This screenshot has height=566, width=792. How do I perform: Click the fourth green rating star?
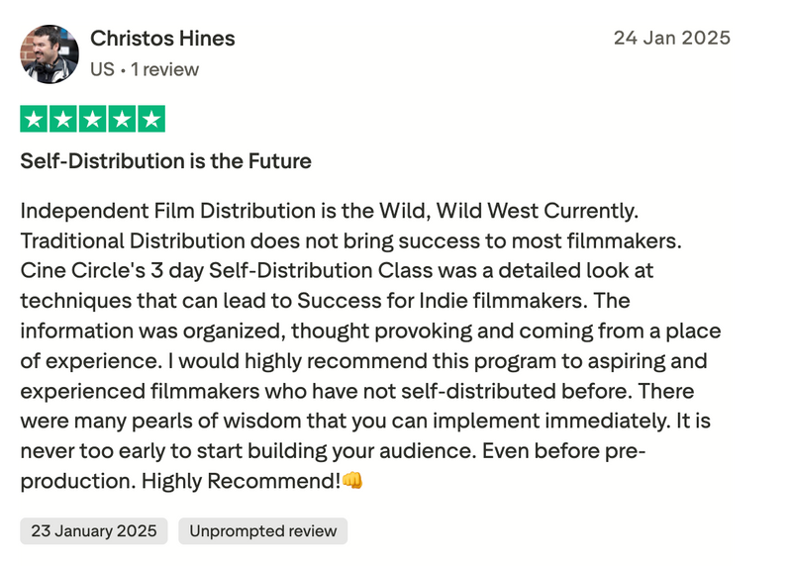click(x=122, y=120)
